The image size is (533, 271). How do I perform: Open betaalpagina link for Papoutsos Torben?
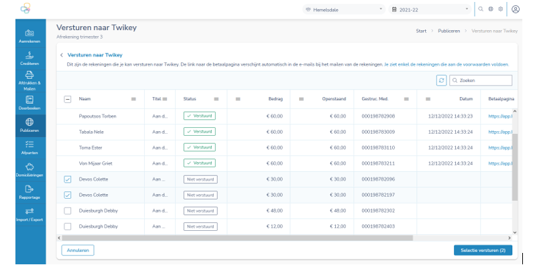coord(500,116)
